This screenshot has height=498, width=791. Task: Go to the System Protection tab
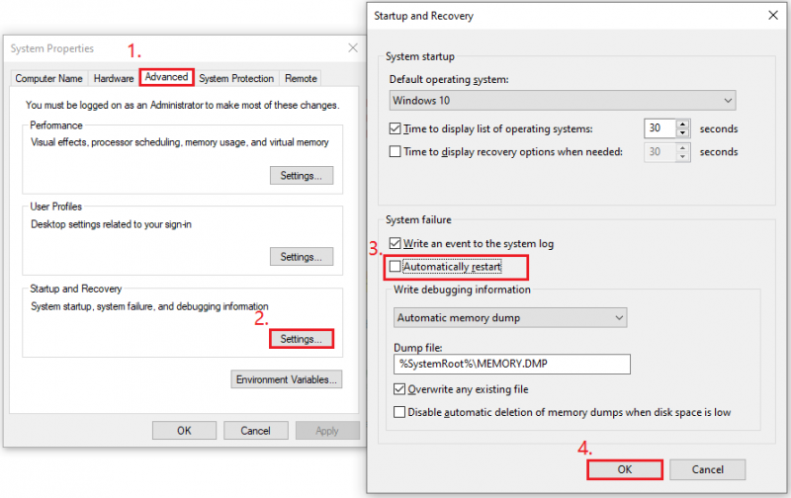(x=236, y=79)
